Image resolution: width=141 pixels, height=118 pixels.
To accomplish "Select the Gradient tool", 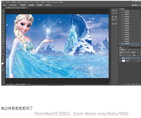I will (3, 39).
